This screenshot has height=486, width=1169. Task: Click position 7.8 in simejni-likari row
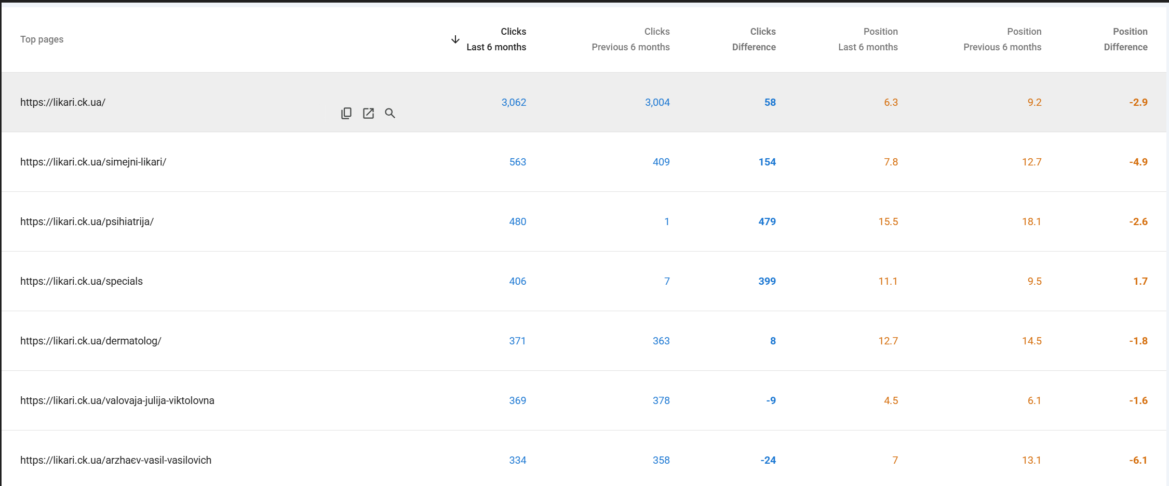pyautogui.click(x=891, y=162)
